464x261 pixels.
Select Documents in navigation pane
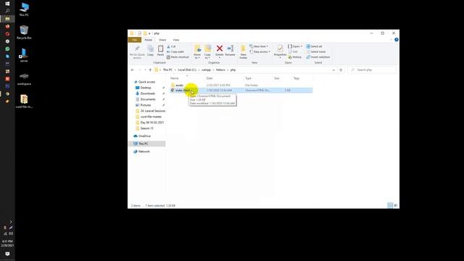click(x=148, y=99)
